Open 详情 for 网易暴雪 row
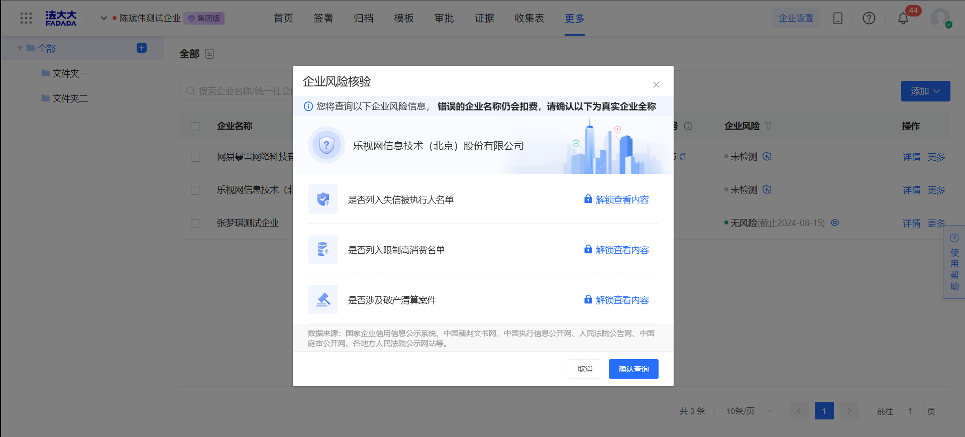 tap(911, 157)
